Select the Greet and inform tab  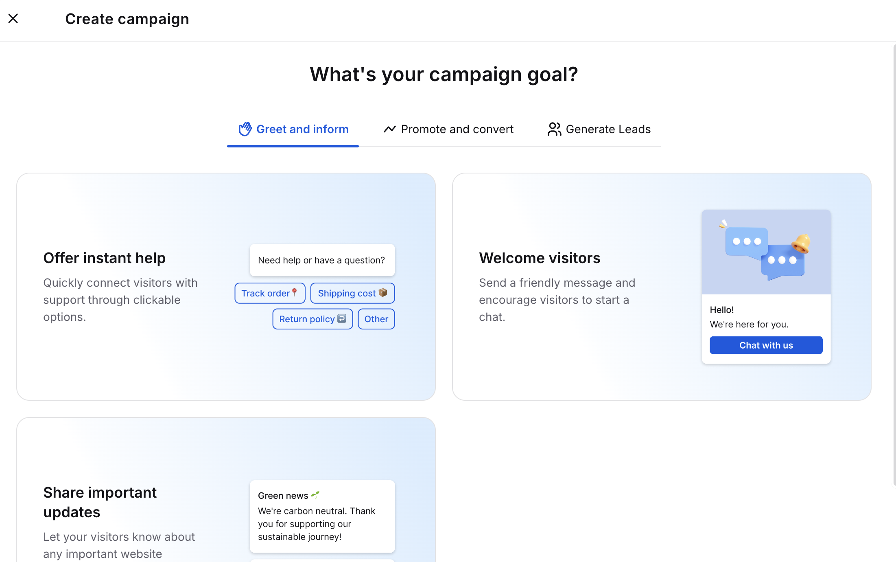(293, 129)
